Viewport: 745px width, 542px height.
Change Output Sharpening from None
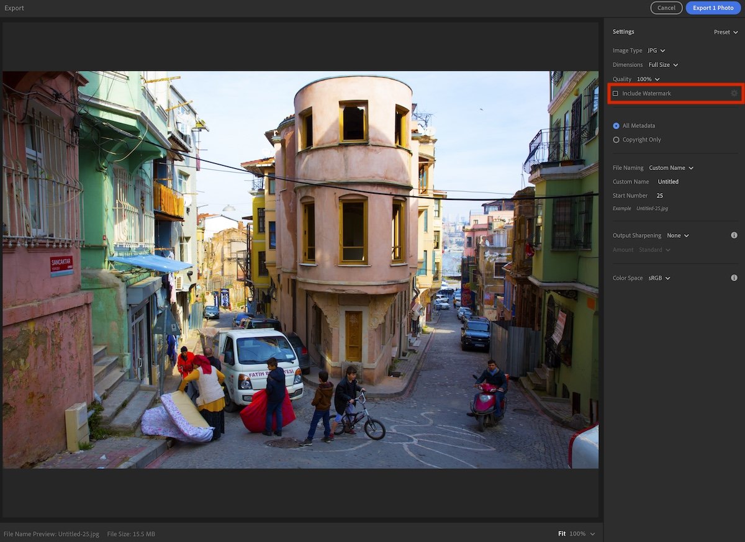tap(676, 235)
